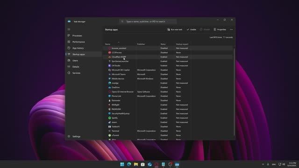The width and height of the screenshot is (299, 168).
Task: Click the Enable button in the toolbar
Action: click(191, 29)
